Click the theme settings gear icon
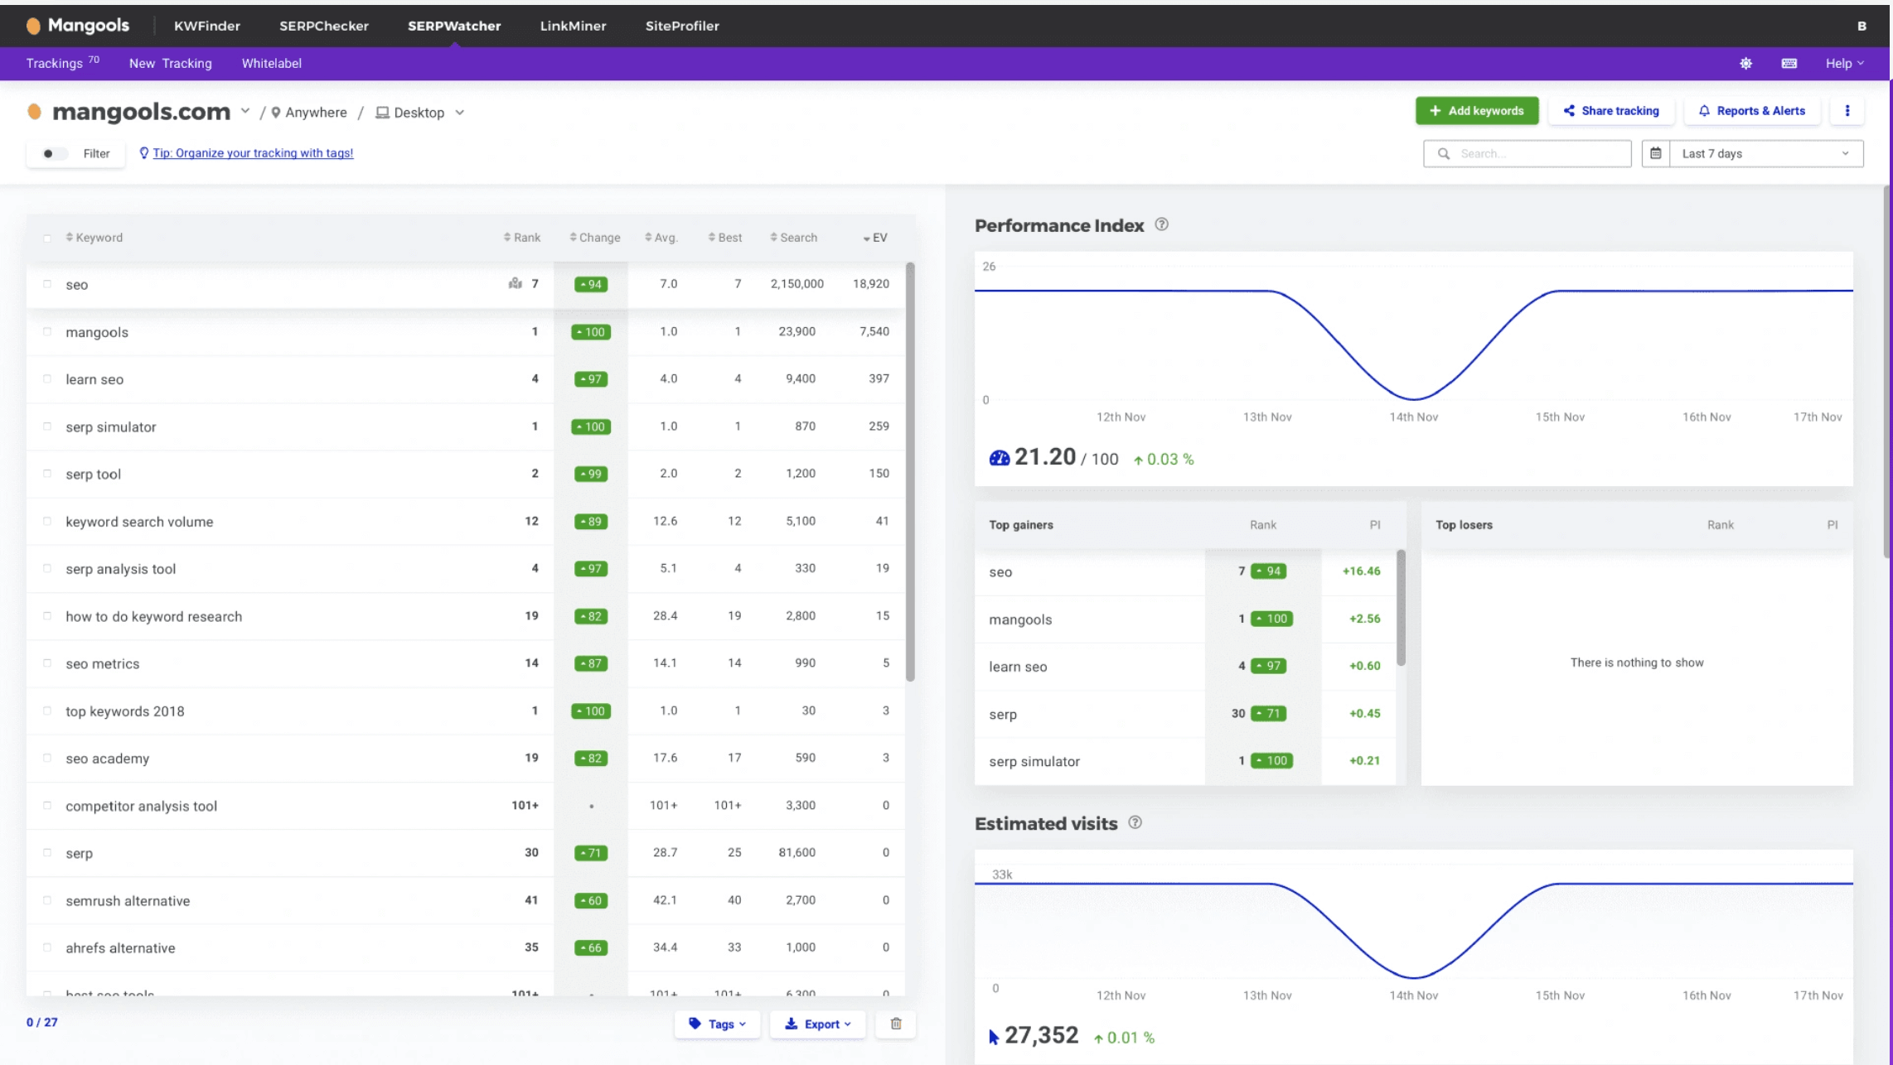The width and height of the screenshot is (1893, 1065). point(1745,63)
